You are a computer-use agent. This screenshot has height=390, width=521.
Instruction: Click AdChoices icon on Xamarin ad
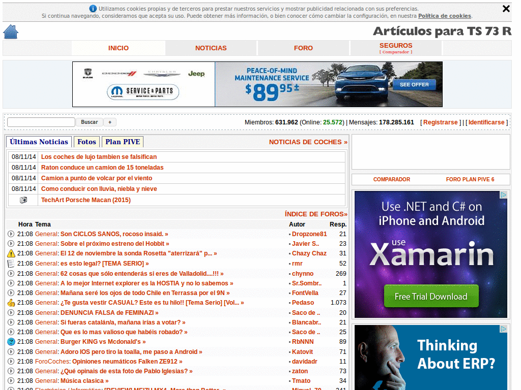[504, 194]
